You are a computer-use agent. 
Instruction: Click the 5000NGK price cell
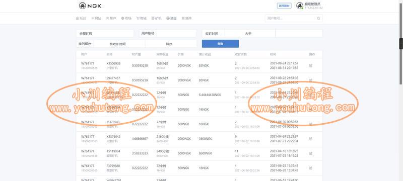[184, 153]
